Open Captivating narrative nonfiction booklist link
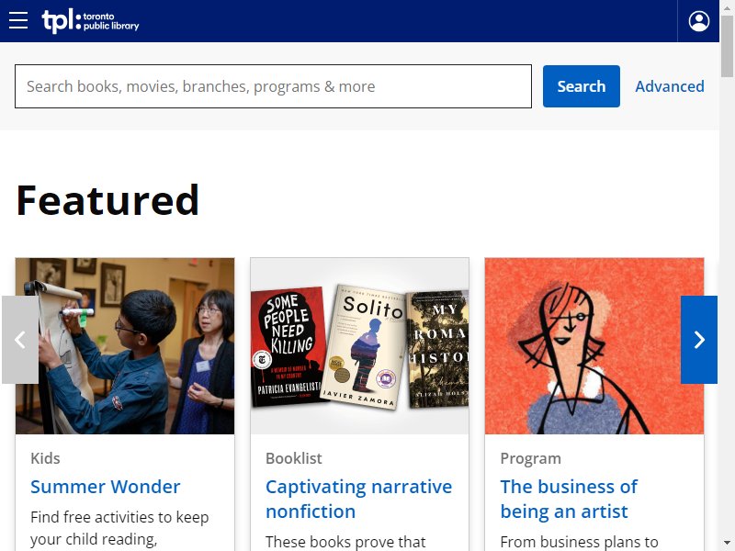Screen dimensions: 735x551 358,499
